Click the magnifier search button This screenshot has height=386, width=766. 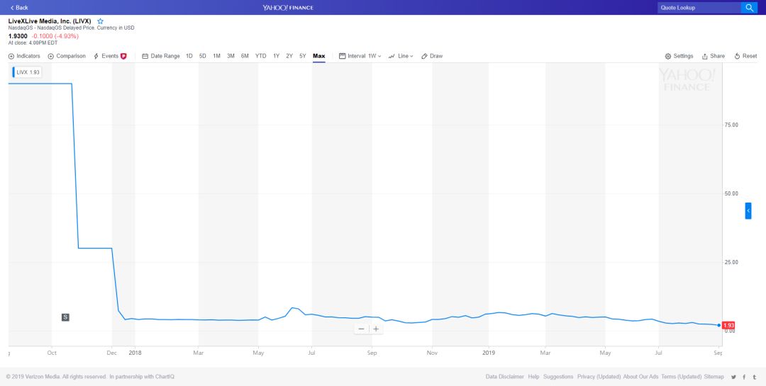click(x=749, y=7)
